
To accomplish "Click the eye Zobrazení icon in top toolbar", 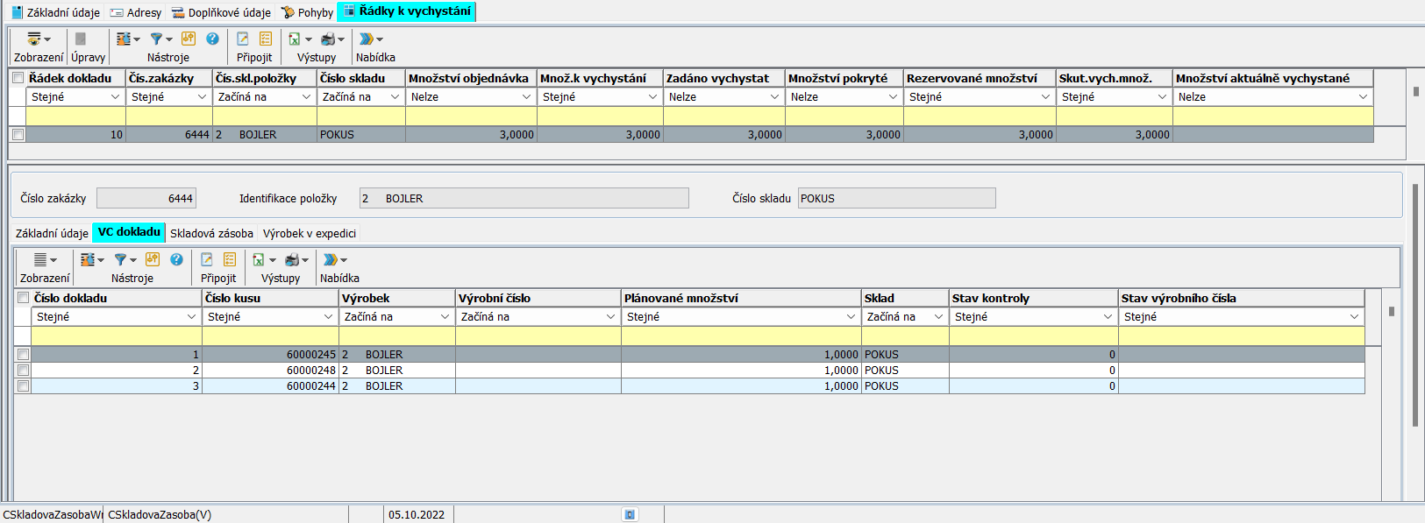I will coord(34,39).
